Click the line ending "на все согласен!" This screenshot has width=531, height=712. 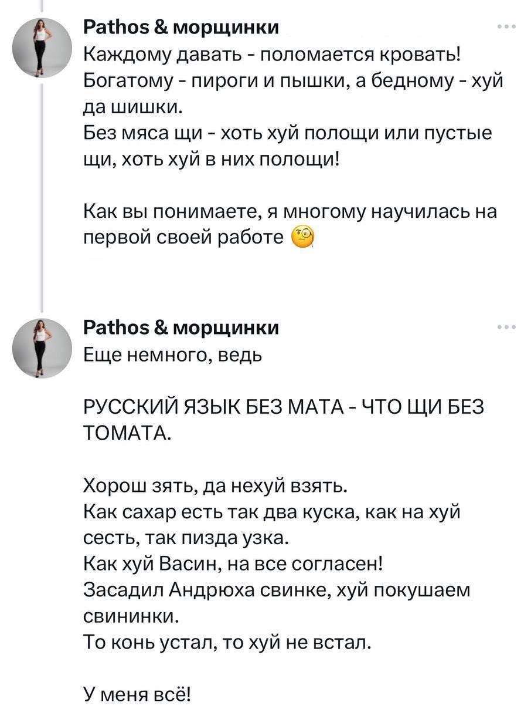[x=233, y=565]
